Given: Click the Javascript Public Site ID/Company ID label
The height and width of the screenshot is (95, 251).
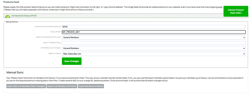Looking at the screenshot, I should (x=48, y=27).
